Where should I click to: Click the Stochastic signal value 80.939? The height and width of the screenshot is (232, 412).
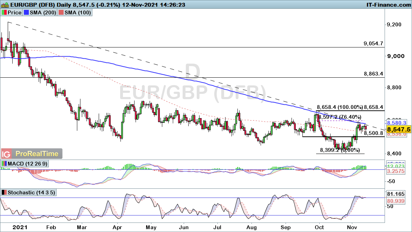coord(396,201)
